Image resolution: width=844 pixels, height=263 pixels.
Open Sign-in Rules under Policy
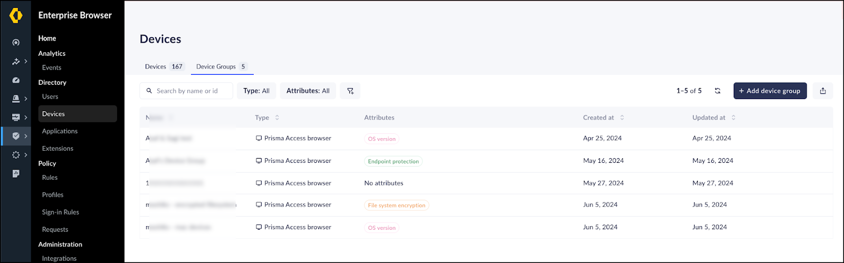(60, 212)
